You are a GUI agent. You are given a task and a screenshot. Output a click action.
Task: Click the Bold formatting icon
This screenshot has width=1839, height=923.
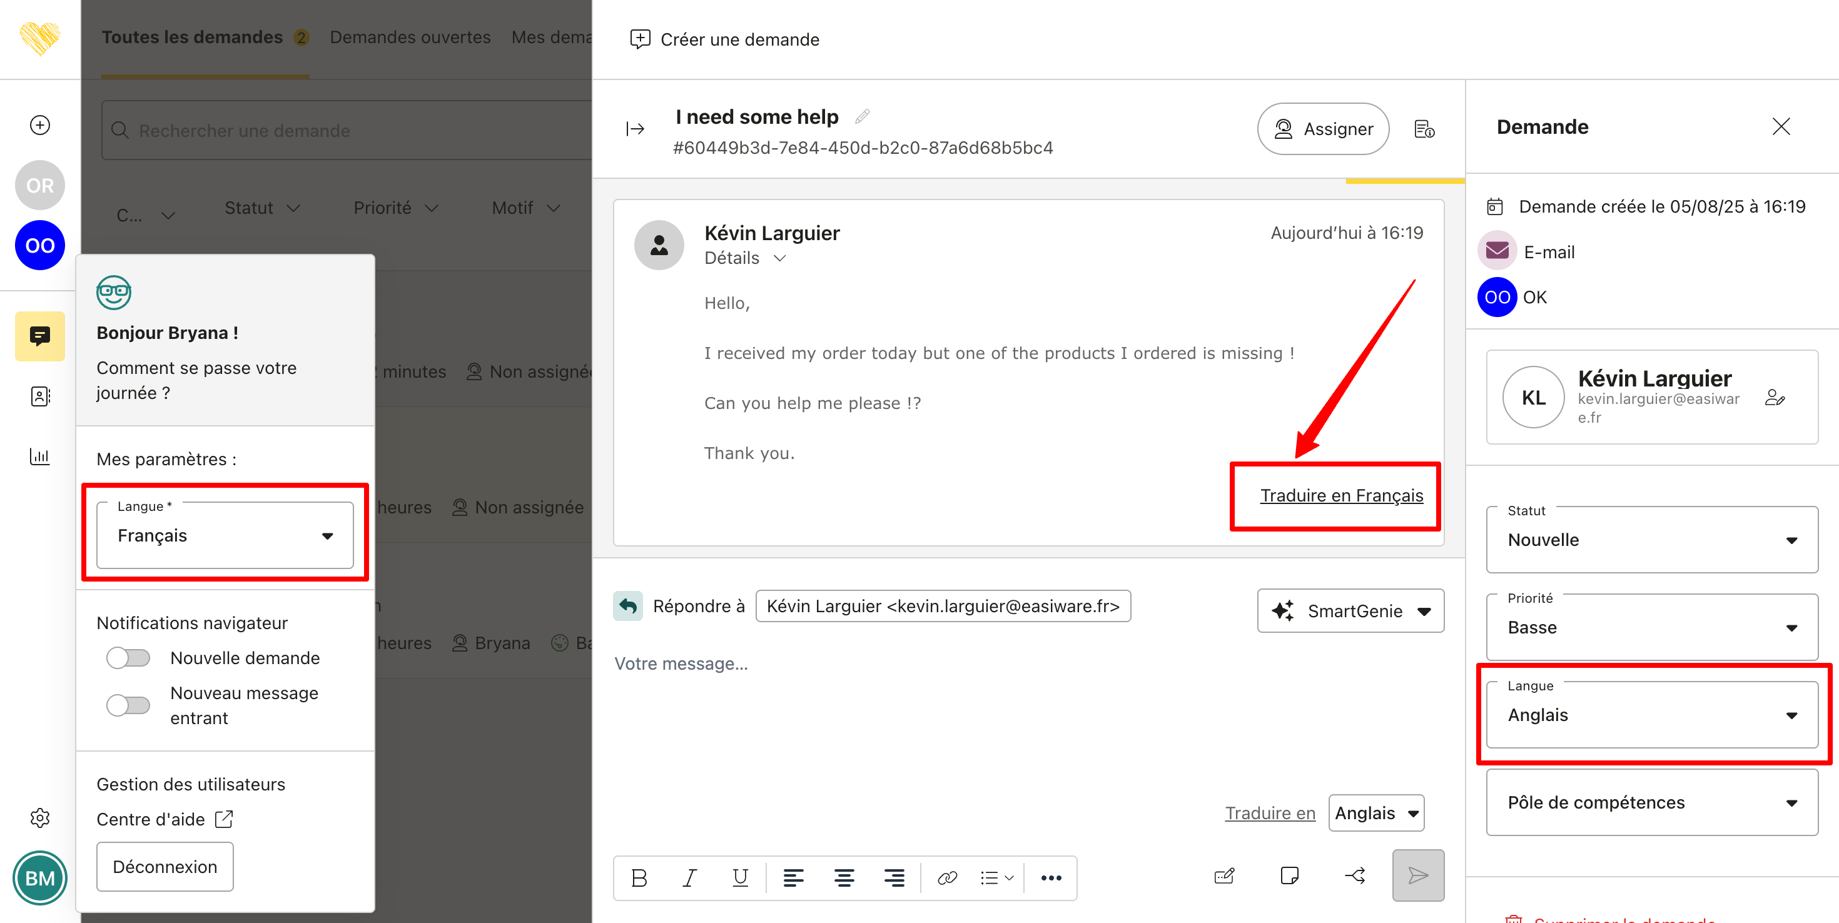point(639,877)
